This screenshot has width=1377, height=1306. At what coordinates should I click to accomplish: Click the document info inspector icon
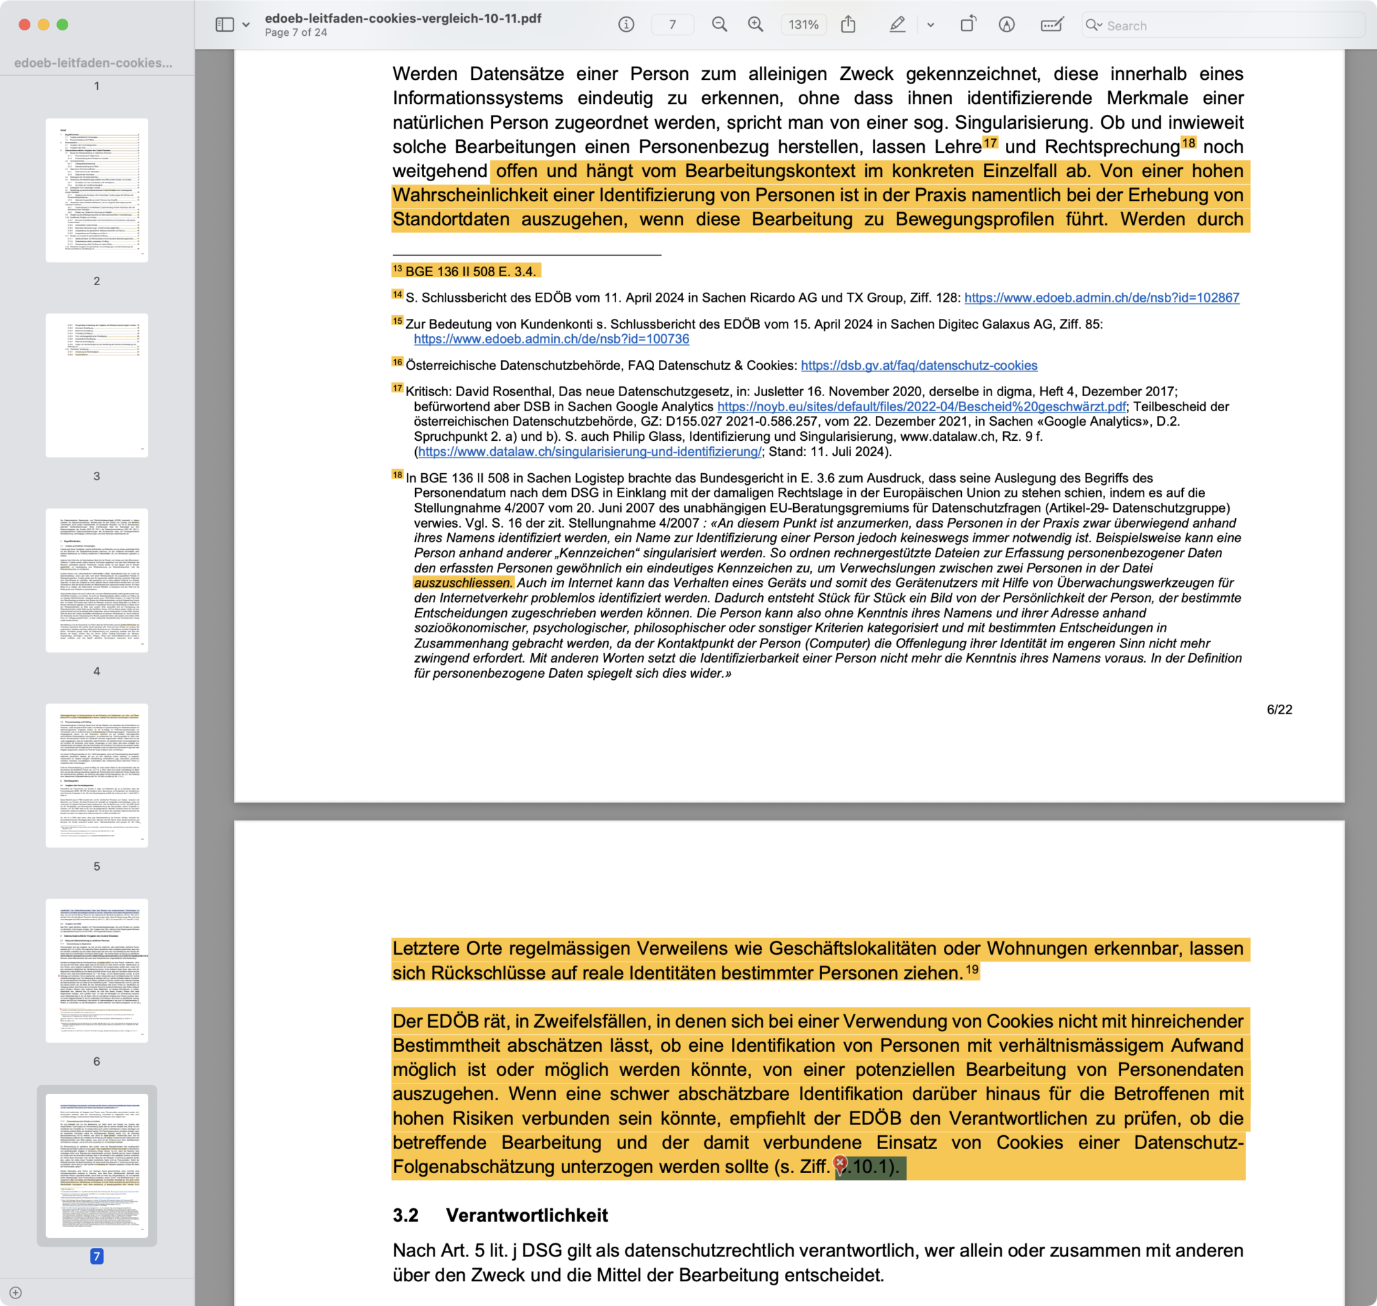click(x=626, y=25)
